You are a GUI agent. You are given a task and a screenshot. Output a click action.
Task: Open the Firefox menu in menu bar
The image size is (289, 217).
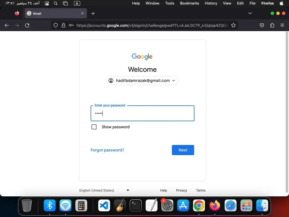(268, 3)
